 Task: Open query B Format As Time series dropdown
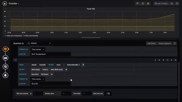38,79
